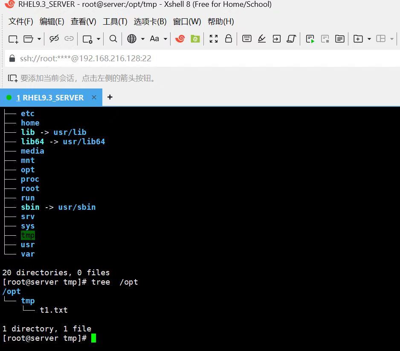Open the quick command notes panel
Screen dimensions: 400x351
tap(340, 39)
